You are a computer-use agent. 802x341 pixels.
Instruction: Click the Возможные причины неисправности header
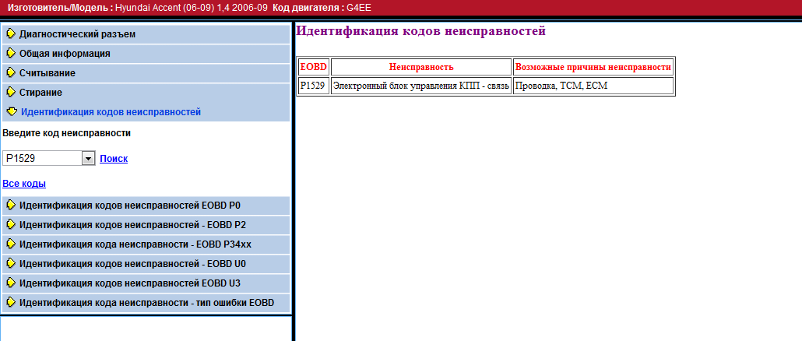point(593,67)
